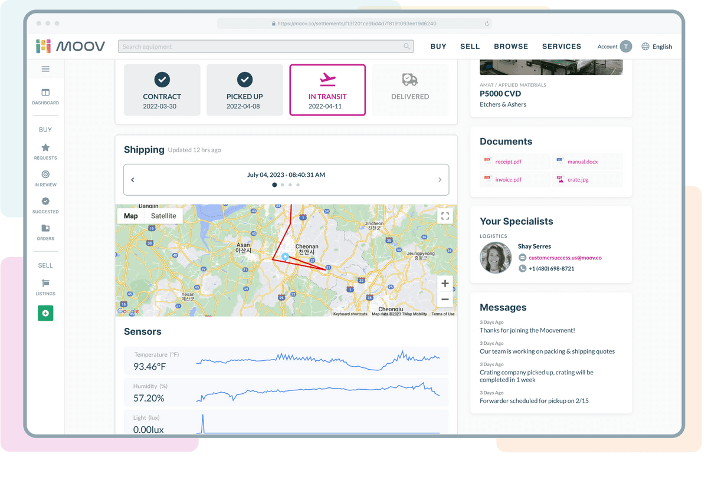Open the English language selector
Viewport: 708px width, 487px height.
click(x=657, y=47)
